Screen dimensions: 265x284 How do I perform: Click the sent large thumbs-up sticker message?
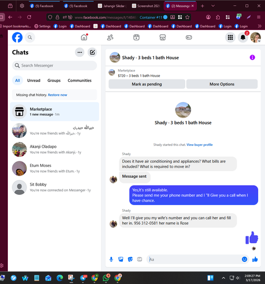pyautogui.click(x=251, y=238)
